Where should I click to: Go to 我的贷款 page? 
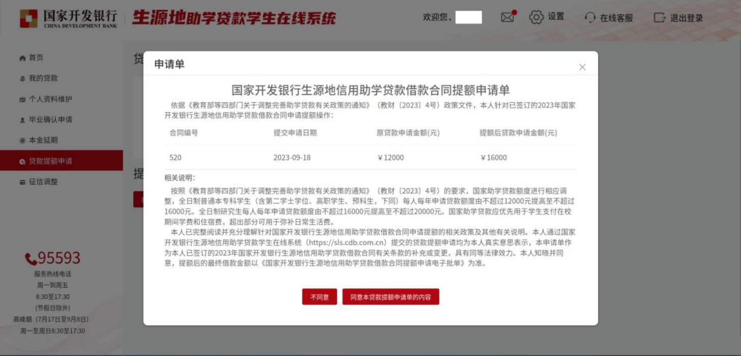pyautogui.click(x=43, y=78)
